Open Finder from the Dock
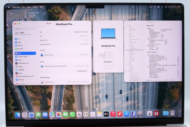Viewport: 190px width, 127px height. click(x=18, y=115)
